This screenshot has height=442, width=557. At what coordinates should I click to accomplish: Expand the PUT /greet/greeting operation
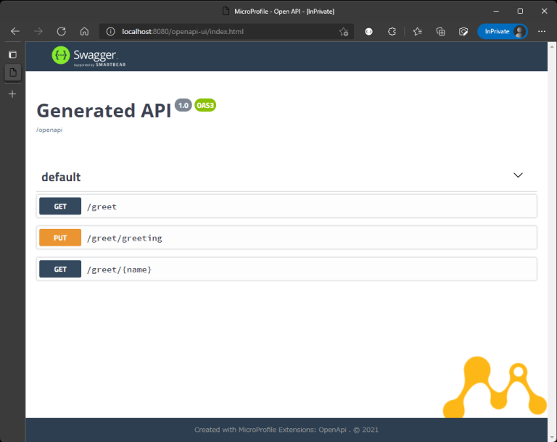286,238
